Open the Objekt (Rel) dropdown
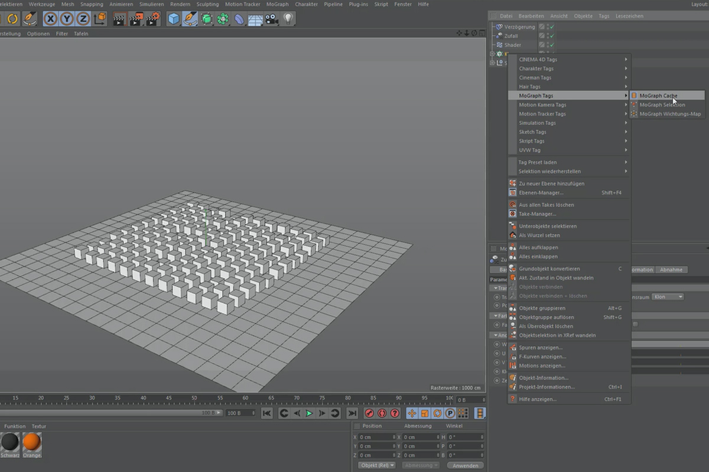This screenshot has height=472, width=709. 376,466
